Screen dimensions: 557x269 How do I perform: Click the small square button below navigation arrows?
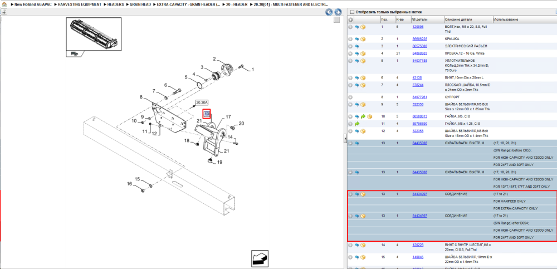coord(336,20)
